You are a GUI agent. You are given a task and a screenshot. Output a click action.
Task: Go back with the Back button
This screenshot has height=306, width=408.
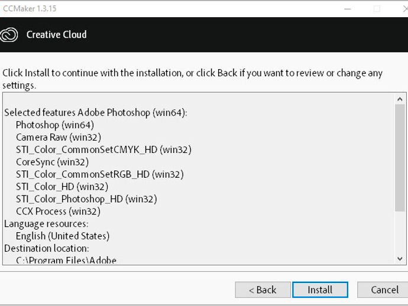tap(263, 289)
